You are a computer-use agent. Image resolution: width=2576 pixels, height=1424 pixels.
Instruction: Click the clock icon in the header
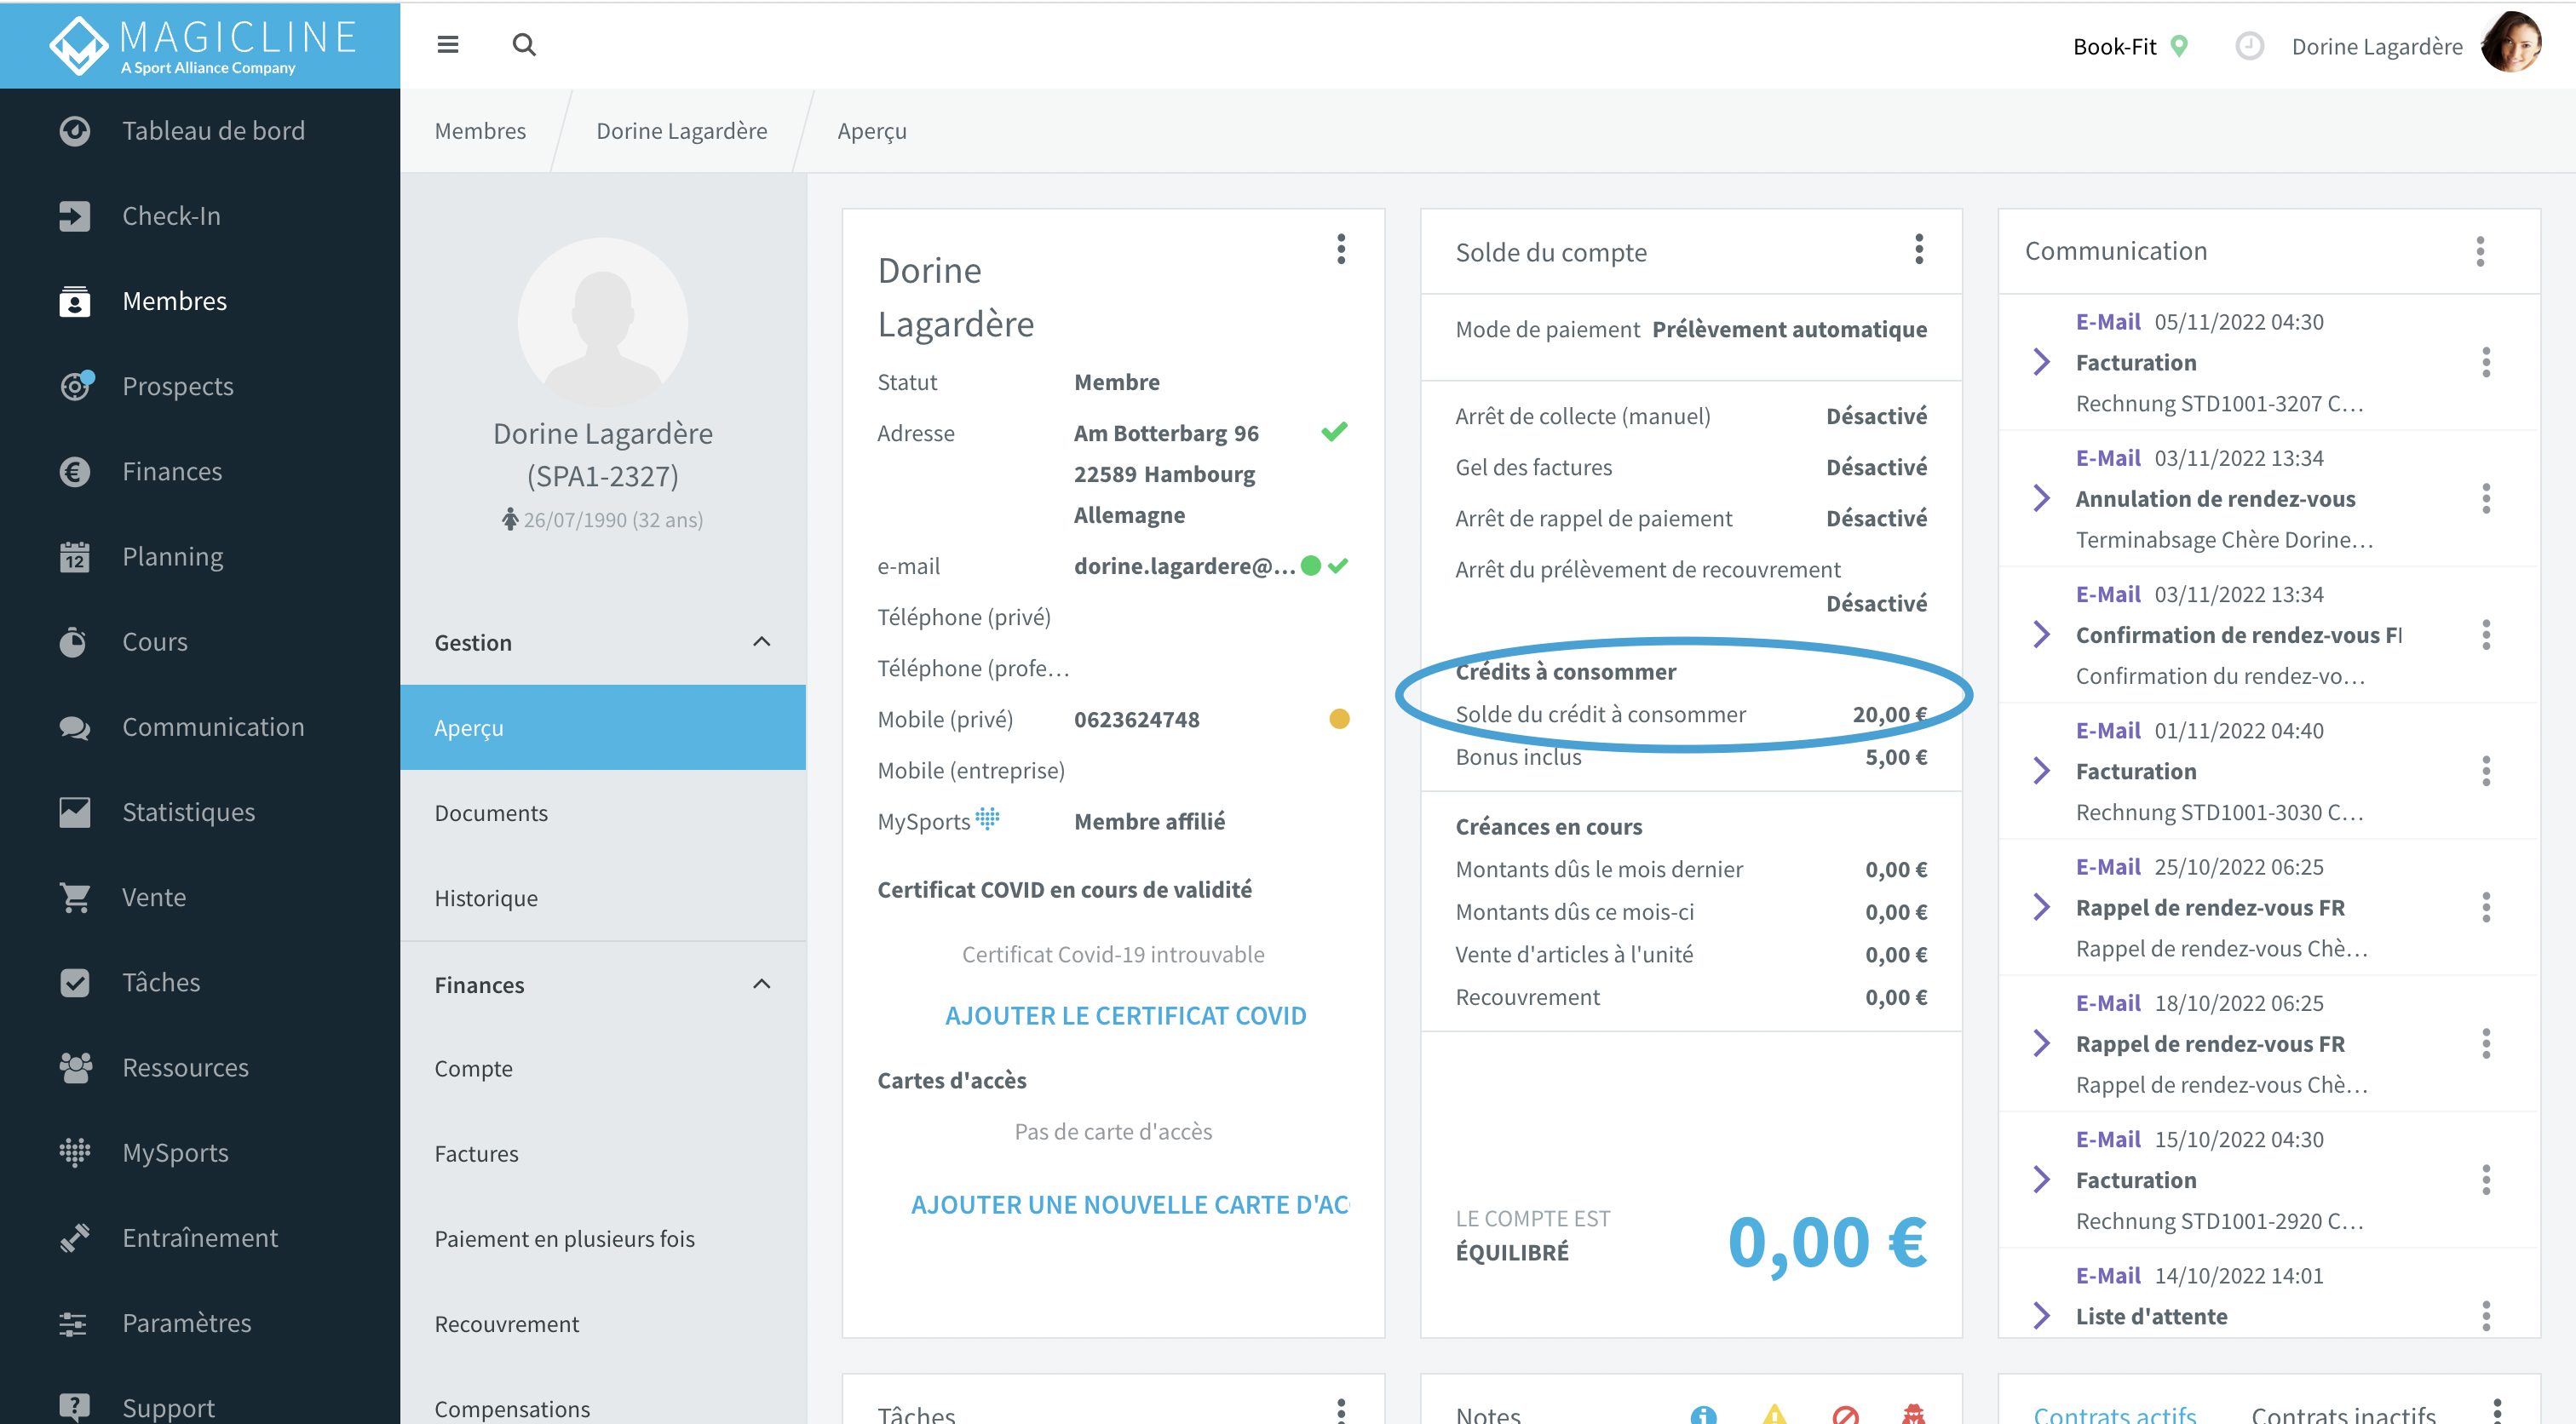click(x=2249, y=46)
